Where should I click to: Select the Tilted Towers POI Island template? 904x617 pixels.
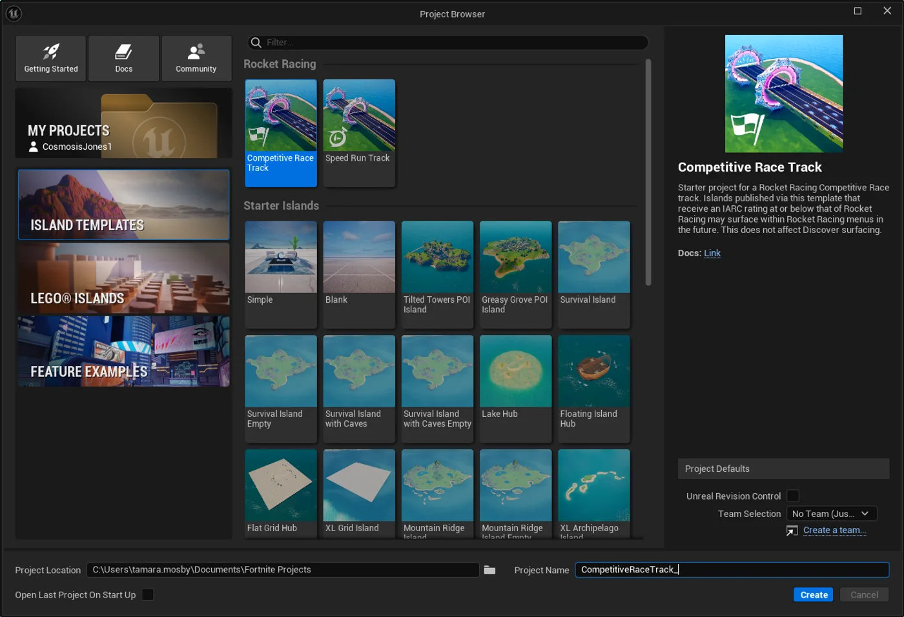click(437, 274)
